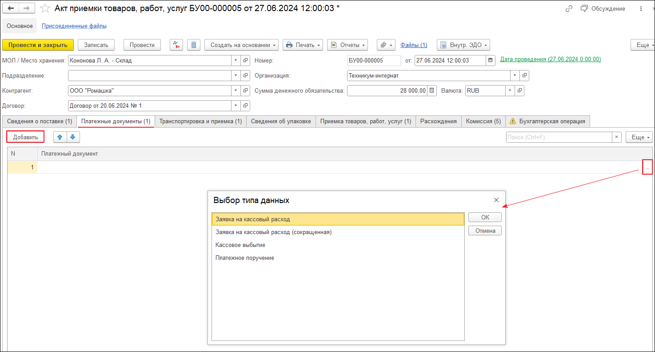The height and width of the screenshot is (352, 655).
Task: Close the Выбор типа данных dialog
Action: [496, 200]
